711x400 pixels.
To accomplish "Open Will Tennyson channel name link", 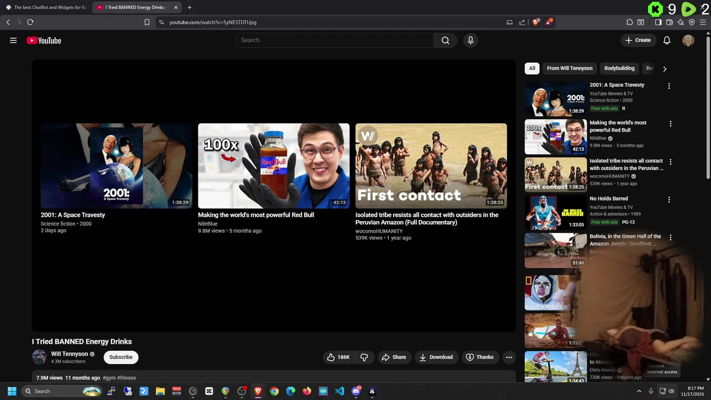I will pyautogui.click(x=69, y=354).
